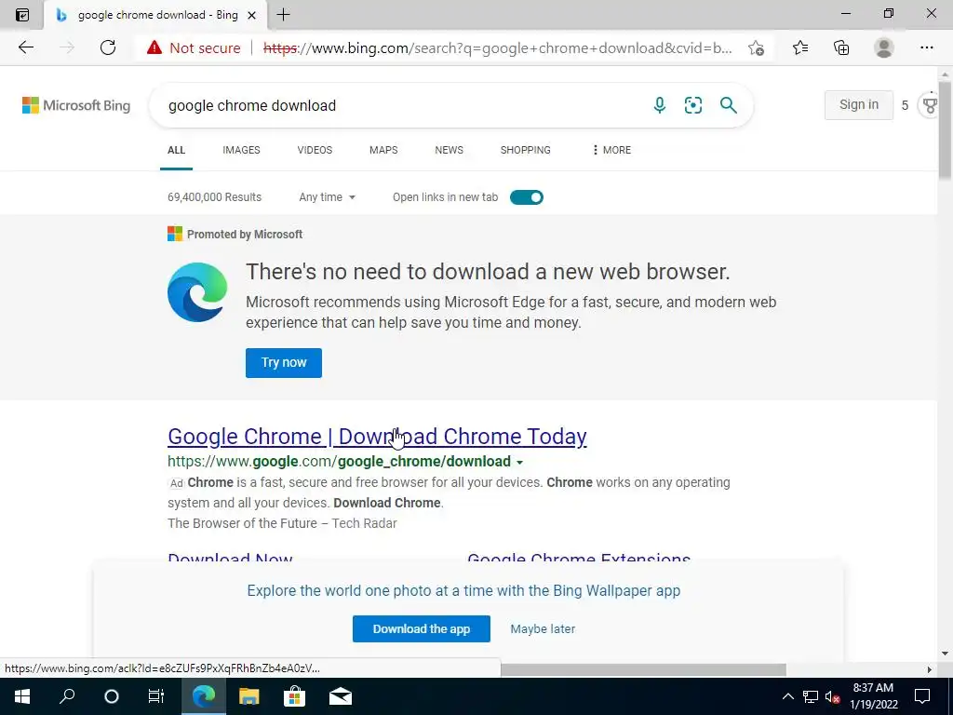Click the Forward arrow in the browser toolbar

point(67,47)
